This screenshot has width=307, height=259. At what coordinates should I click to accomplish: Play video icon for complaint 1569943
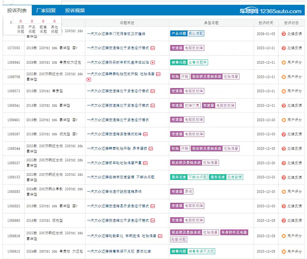click(x=153, y=63)
